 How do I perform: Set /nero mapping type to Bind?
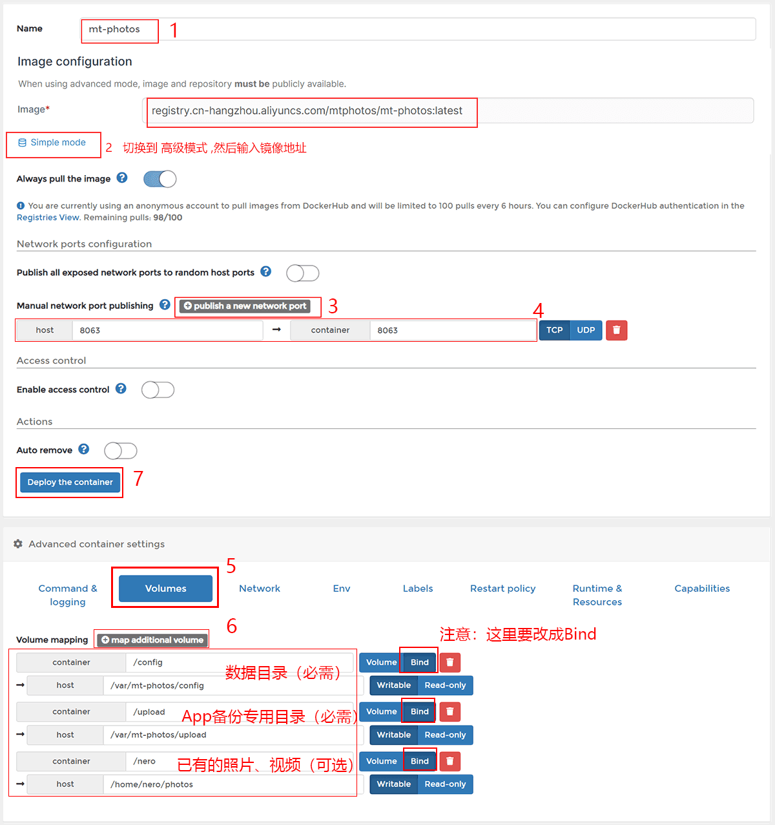(420, 761)
